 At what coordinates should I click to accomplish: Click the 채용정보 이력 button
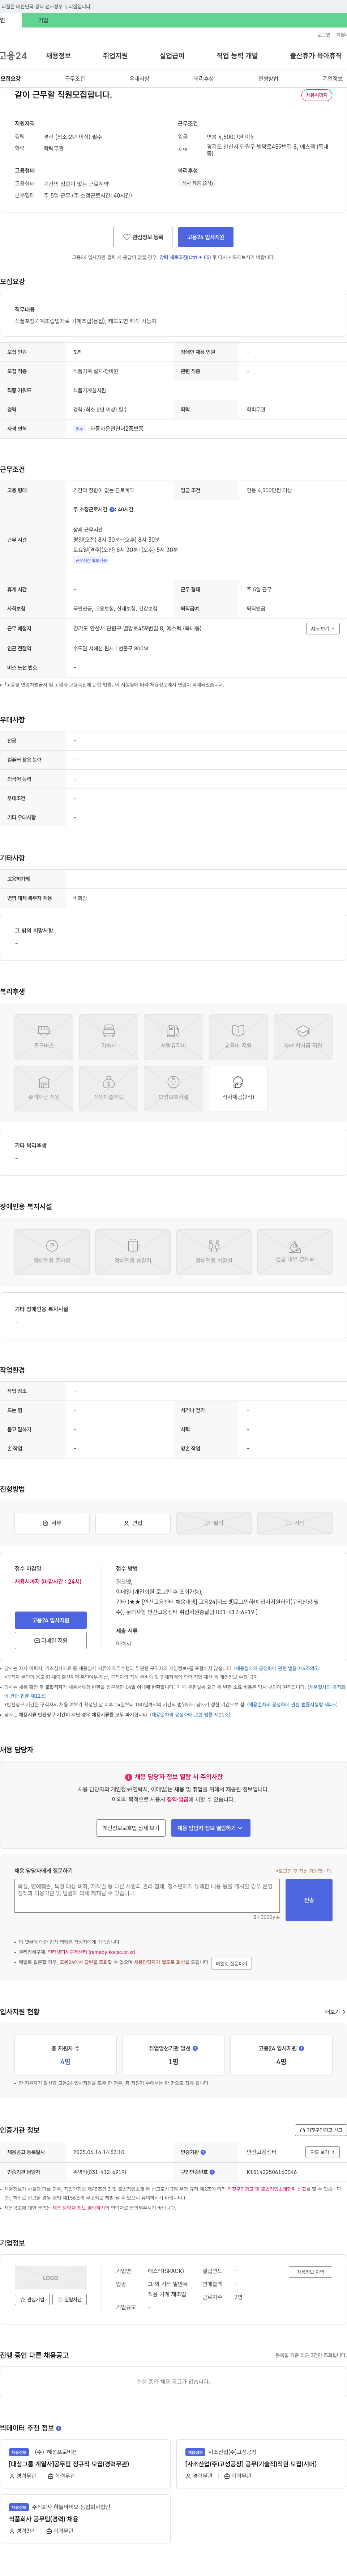(x=310, y=2272)
